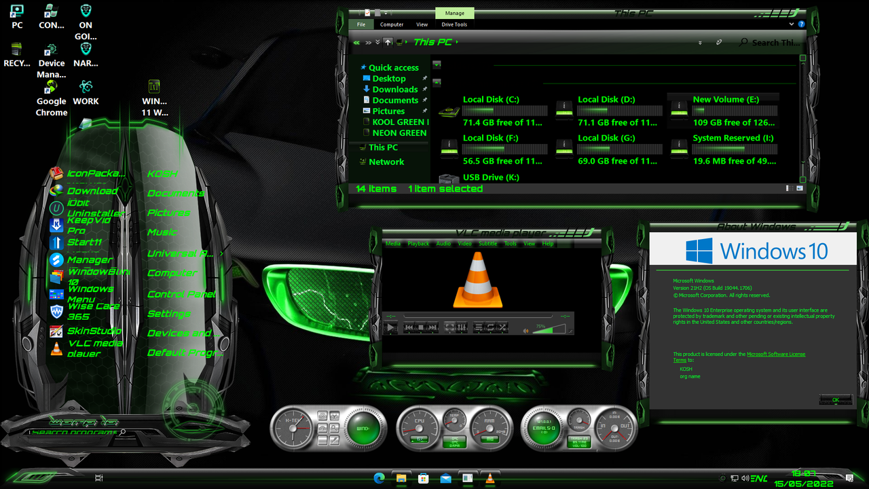Switch Explorer to details view icon
The height and width of the screenshot is (489, 869).
(790, 188)
